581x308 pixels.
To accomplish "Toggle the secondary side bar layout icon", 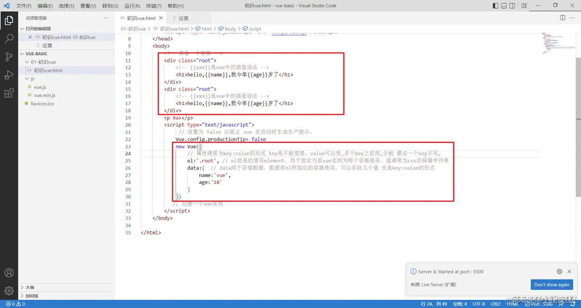I will click(512, 6).
